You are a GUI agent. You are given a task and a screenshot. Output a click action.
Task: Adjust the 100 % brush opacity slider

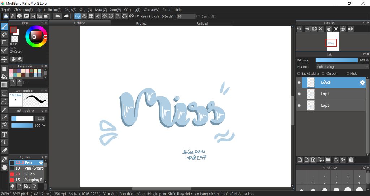22,126
